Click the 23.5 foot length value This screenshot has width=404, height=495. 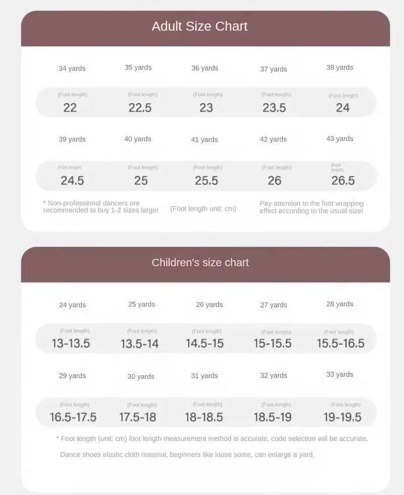pos(274,107)
